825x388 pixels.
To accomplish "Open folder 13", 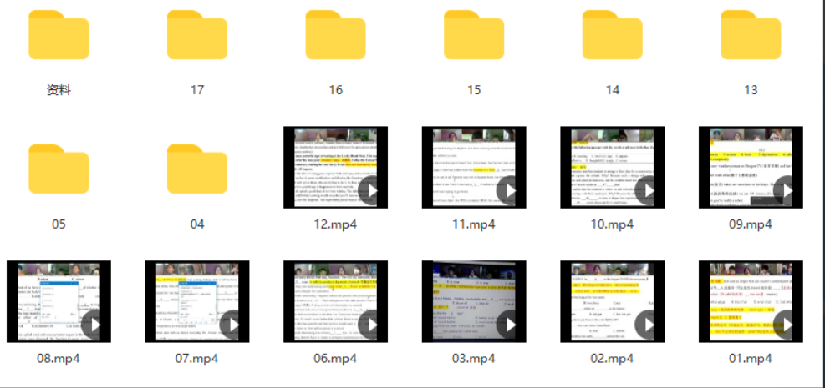I will [x=751, y=35].
